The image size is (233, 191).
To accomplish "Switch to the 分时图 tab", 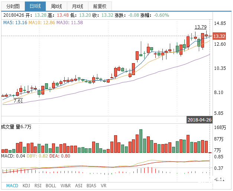I will [x=13, y=6].
